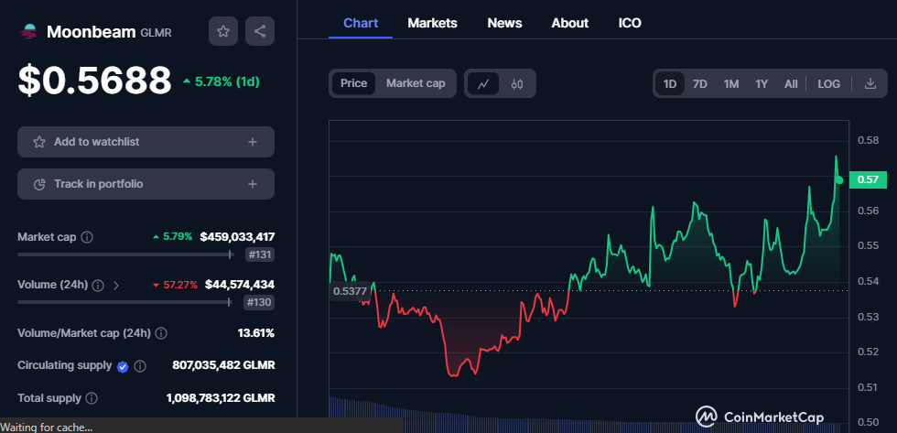Click the GLMR ticker symbol
This screenshot has height=433, width=897.
(156, 33)
